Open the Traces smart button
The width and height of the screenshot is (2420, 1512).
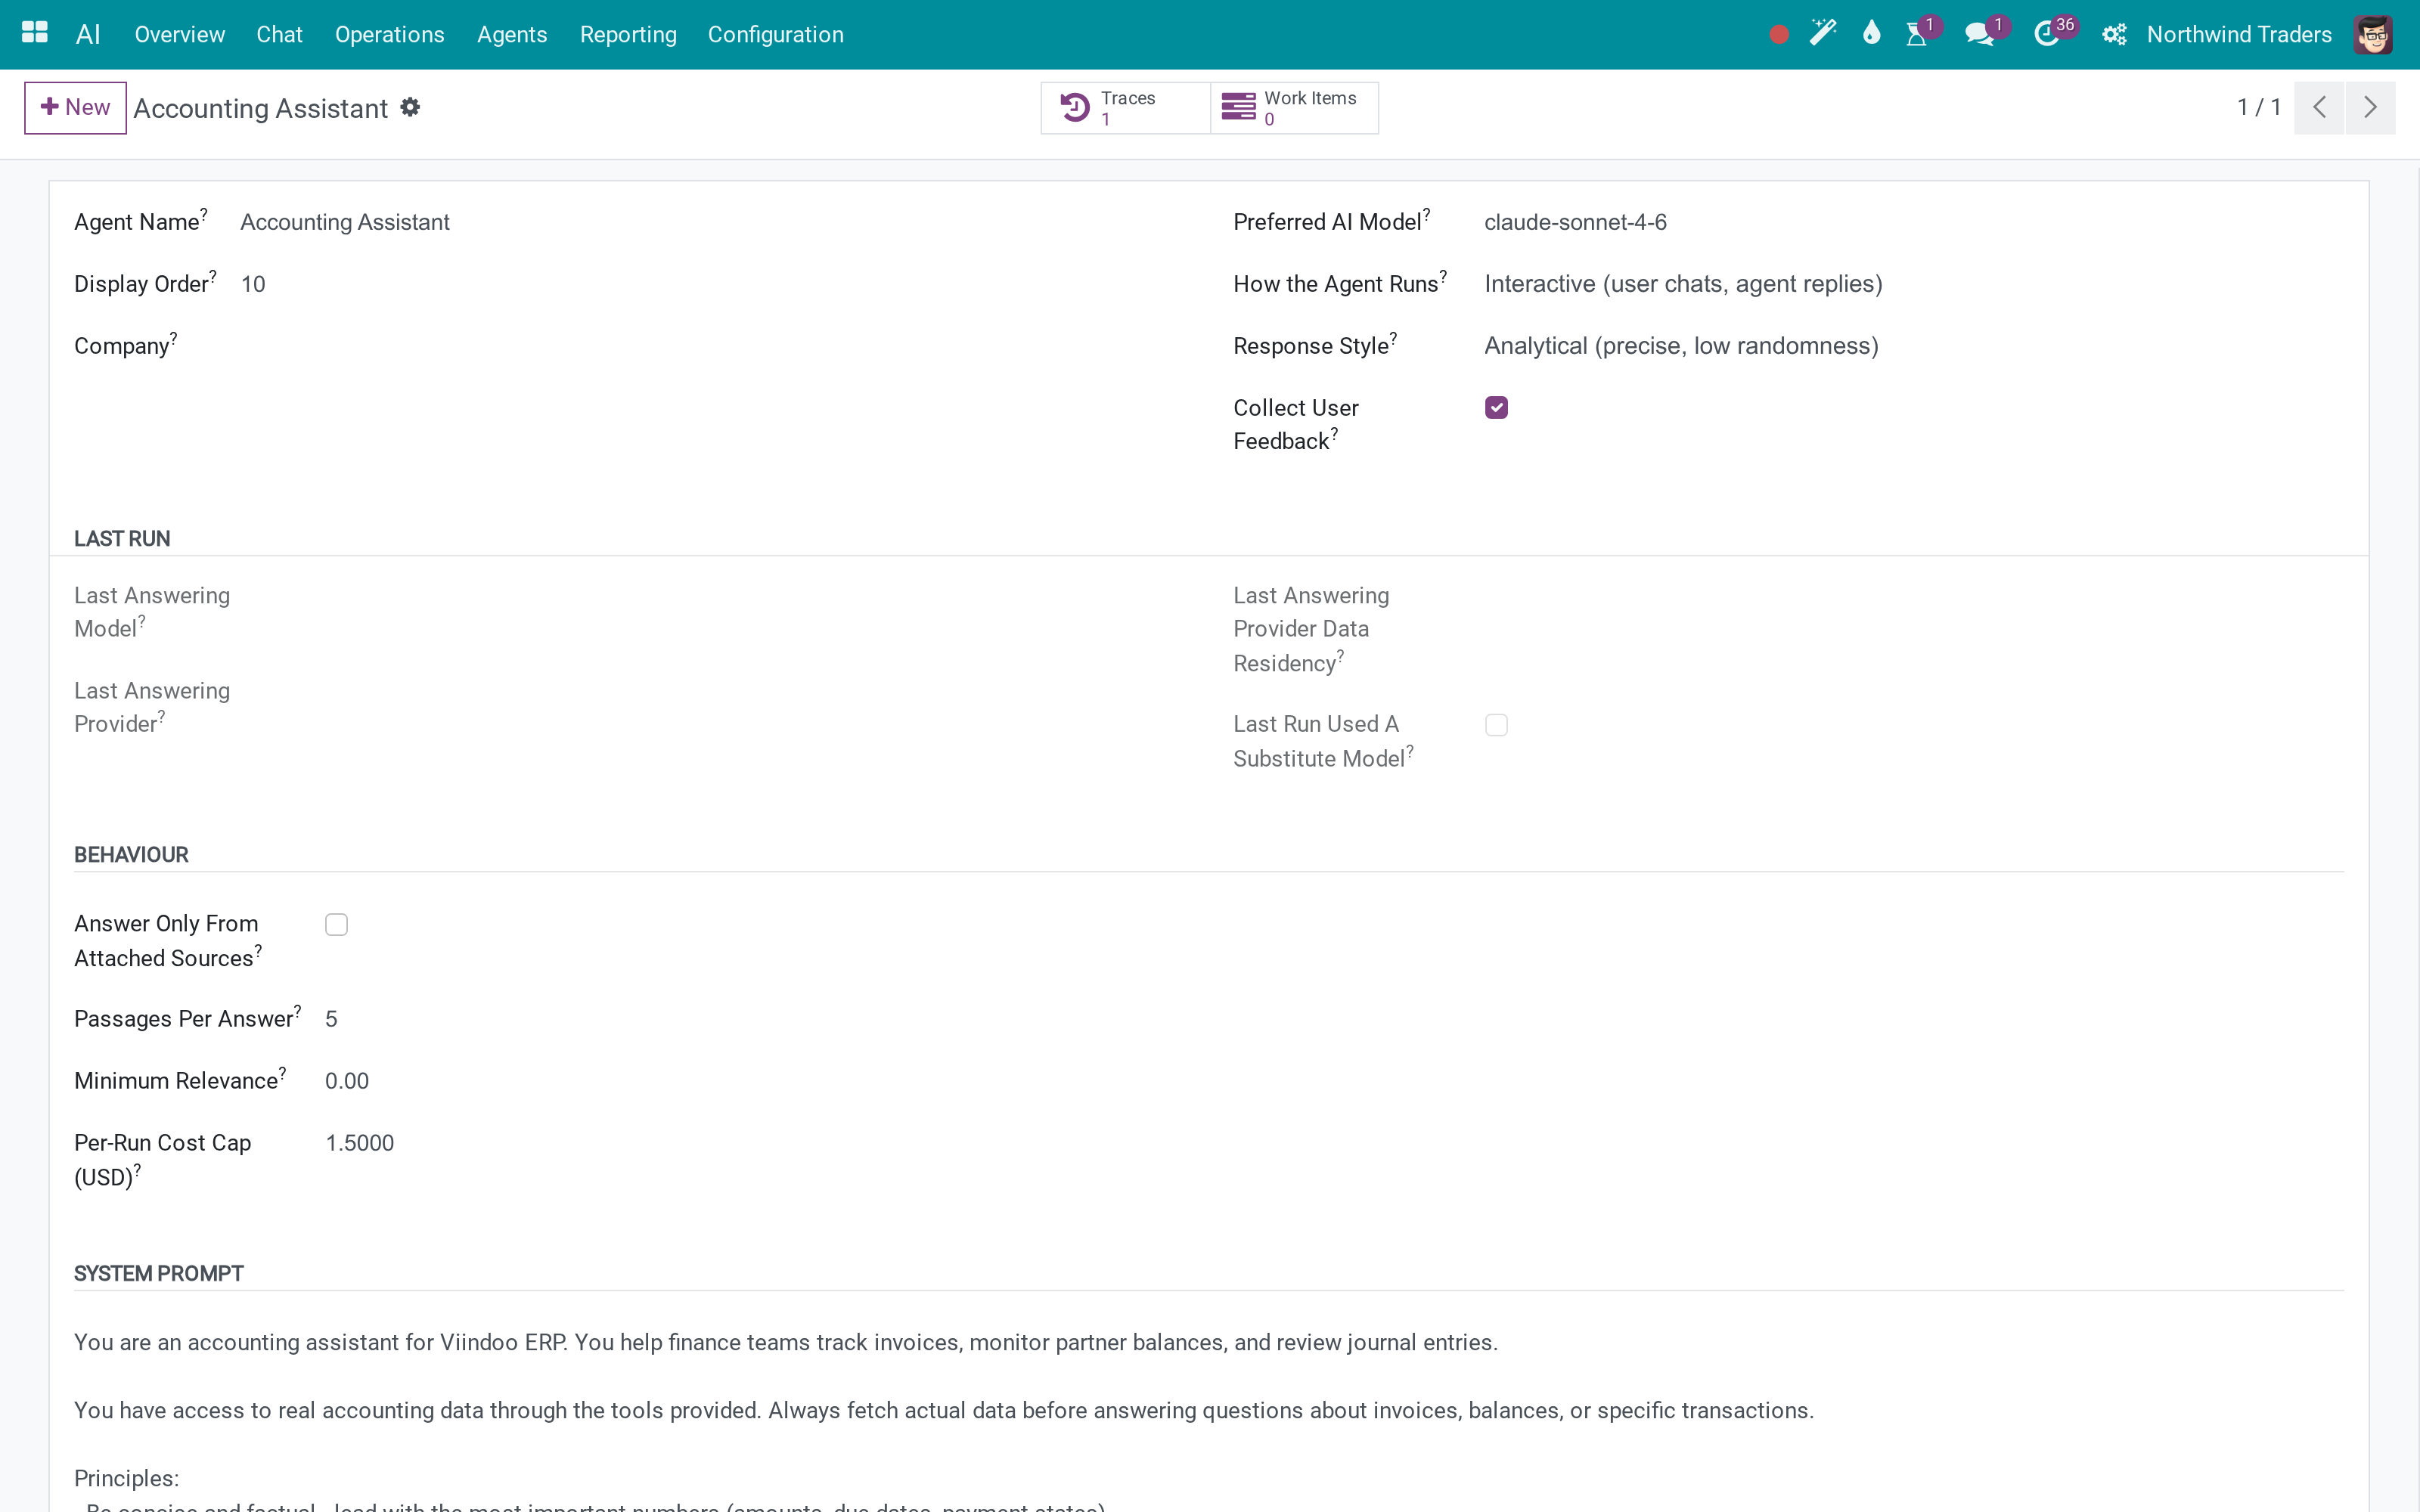pyautogui.click(x=1125, y=107)
